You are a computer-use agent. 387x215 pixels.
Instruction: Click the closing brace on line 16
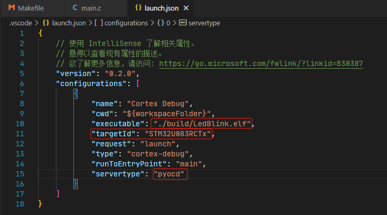75,184
